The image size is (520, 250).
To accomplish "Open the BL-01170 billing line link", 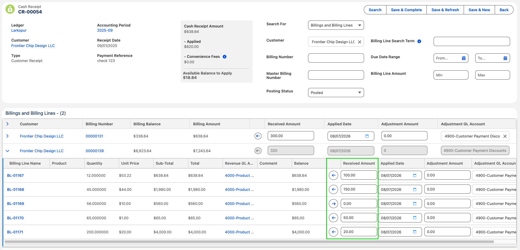I will (15, 218).
